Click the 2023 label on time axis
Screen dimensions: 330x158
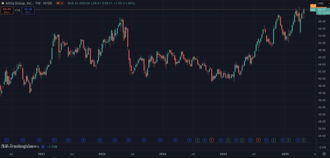[x=163, y=154]
